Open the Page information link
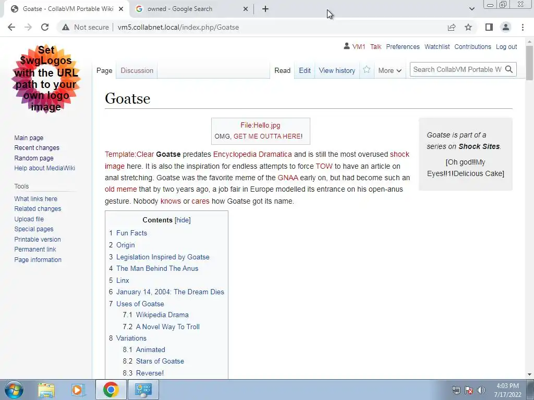The width and height of the screenshot is (534, 400). pyautogui.click(x=38, y=259)
